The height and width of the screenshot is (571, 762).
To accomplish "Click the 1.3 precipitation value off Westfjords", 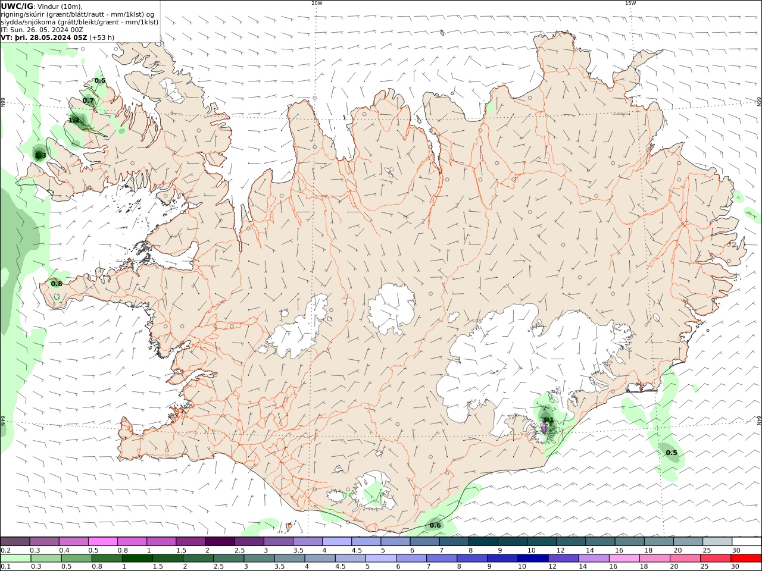I will 40,156.
